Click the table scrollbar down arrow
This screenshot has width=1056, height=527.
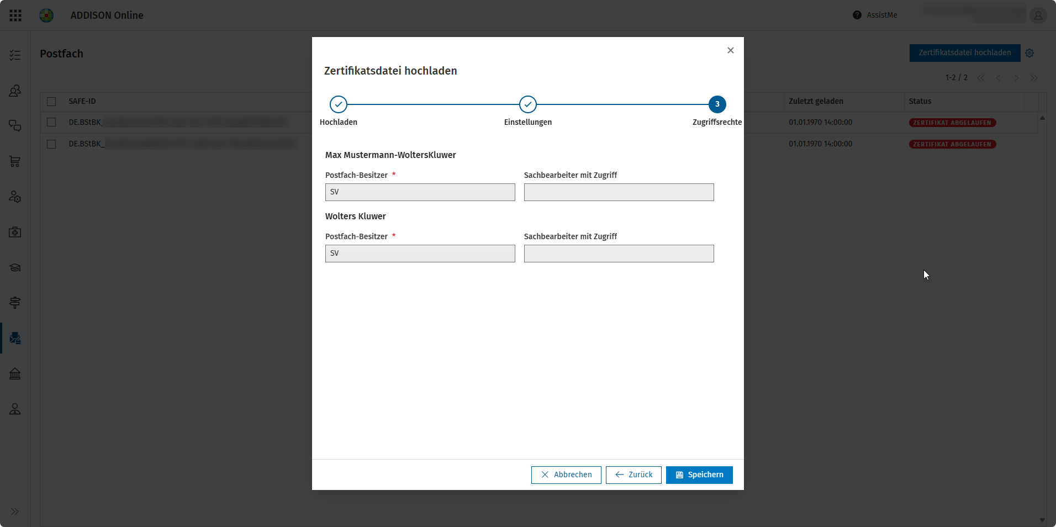(1042, 520)
